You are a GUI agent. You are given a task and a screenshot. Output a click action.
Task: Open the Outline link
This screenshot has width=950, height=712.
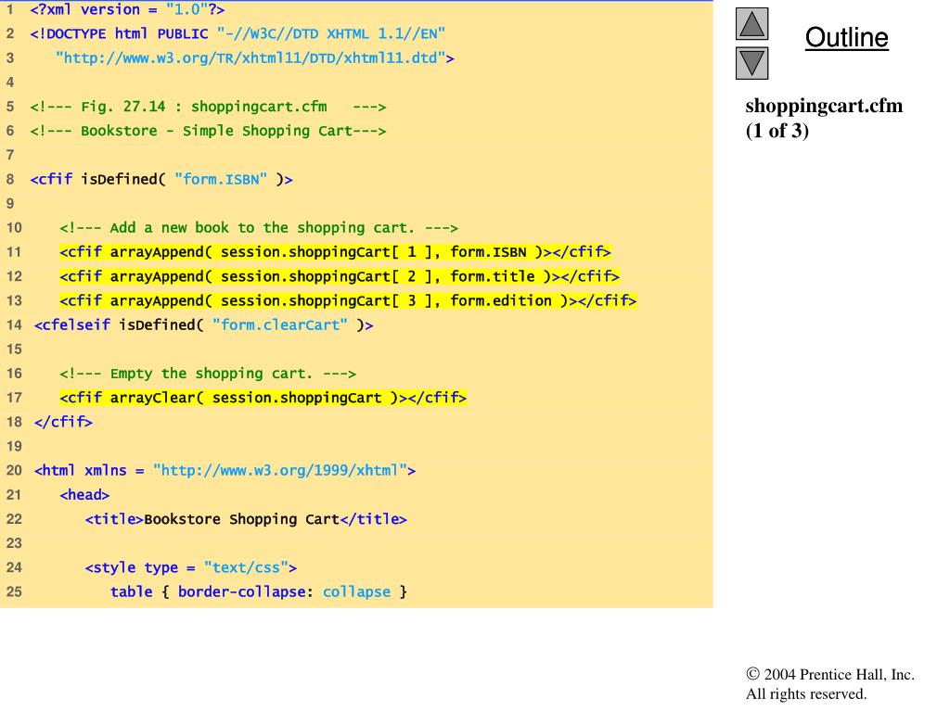(x=846, y=37)
